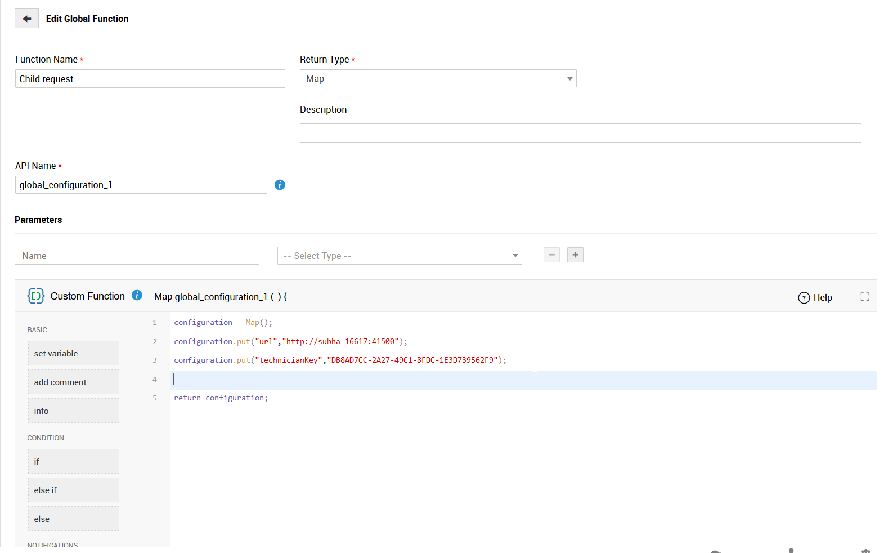
Task: Pick the if condition block
Action: pos(74,462)
